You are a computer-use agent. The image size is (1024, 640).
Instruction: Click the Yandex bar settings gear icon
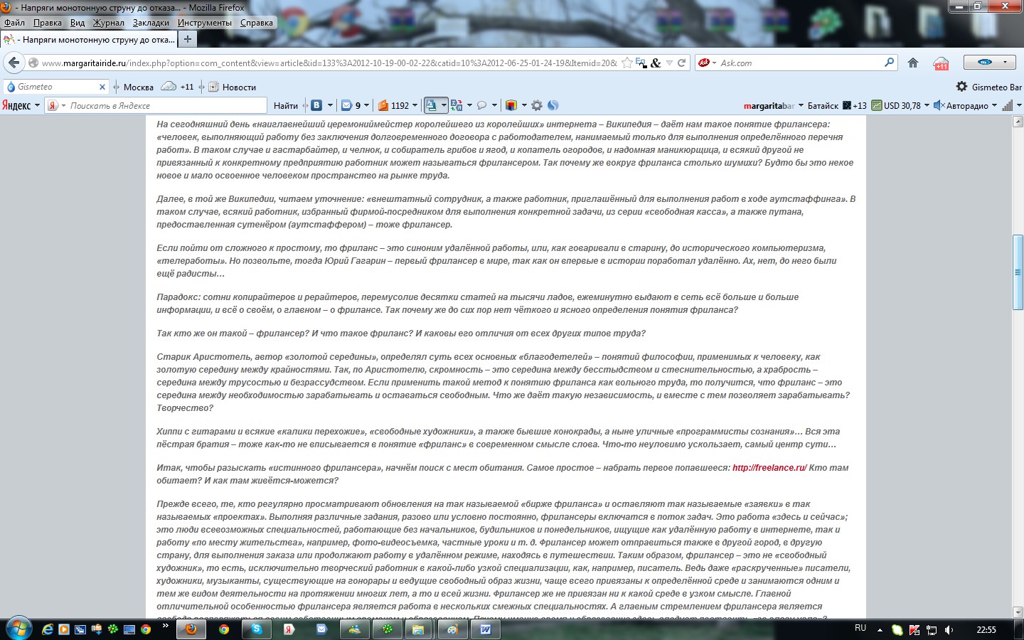(537, 105)
